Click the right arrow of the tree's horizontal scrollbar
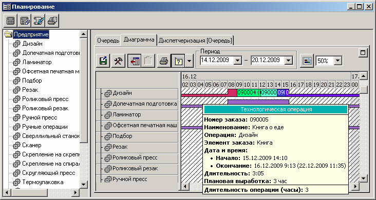 pyautogui.click(x=76, y=192)
